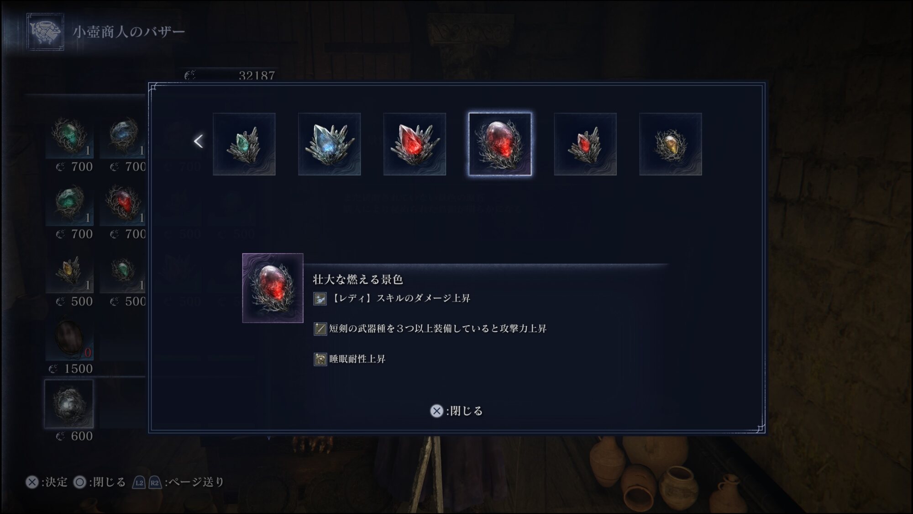Click the R2 page-forward icon
Image resolution: width=913 pixels, height=514 pixels.
coord(155,482)
